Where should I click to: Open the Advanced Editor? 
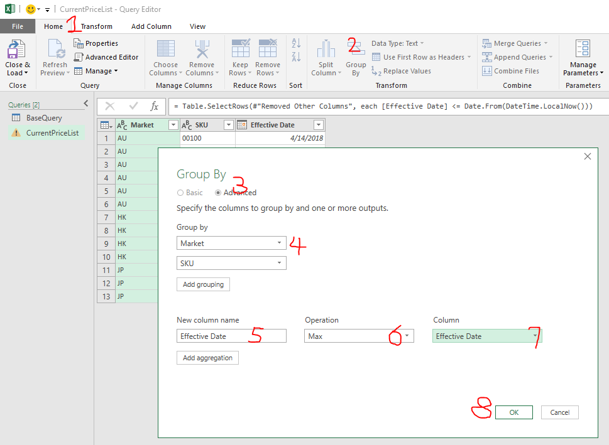pos(106,57)
